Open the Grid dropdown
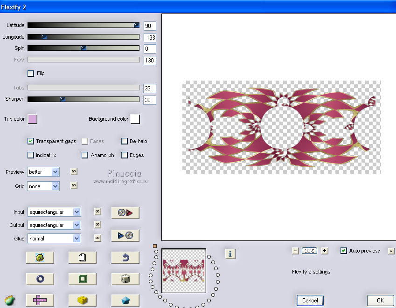The height and width of the screenshot is (308, 396). coord(43,186)
